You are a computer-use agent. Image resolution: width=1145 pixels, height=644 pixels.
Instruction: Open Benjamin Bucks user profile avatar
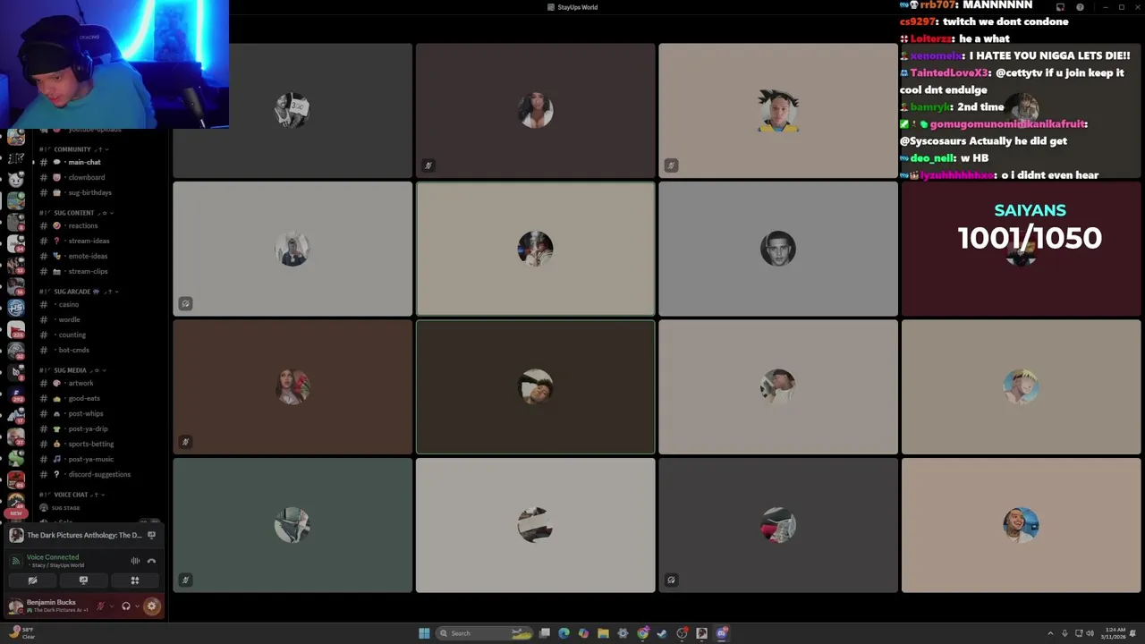pyautogui.click(x=16, y=606)
